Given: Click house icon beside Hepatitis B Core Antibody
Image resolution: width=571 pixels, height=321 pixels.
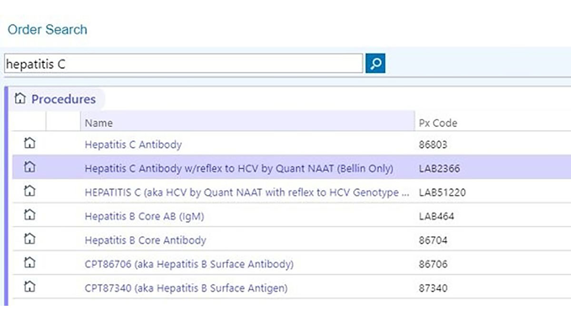Looking at the screenshot, I should 30,239.
